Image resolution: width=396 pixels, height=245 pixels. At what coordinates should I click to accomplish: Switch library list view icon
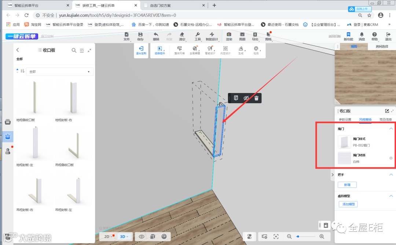(82, 51)
